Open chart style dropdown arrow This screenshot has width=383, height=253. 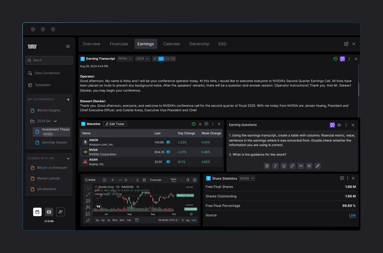131,180
